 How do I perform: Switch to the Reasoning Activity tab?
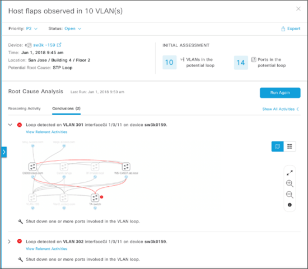tap(24, 108)
